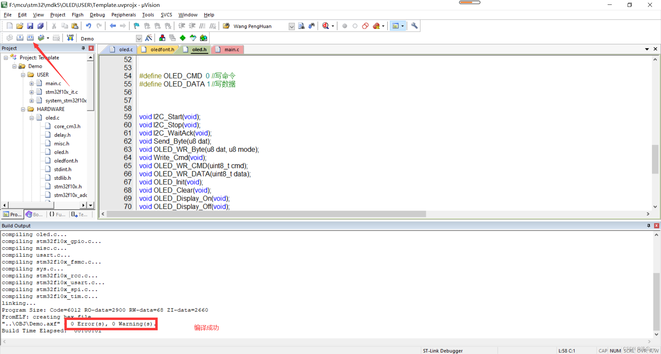The height and width of the screenshot is (354, 661).
Task: Rebuild all target files
Action: (30, 38)
